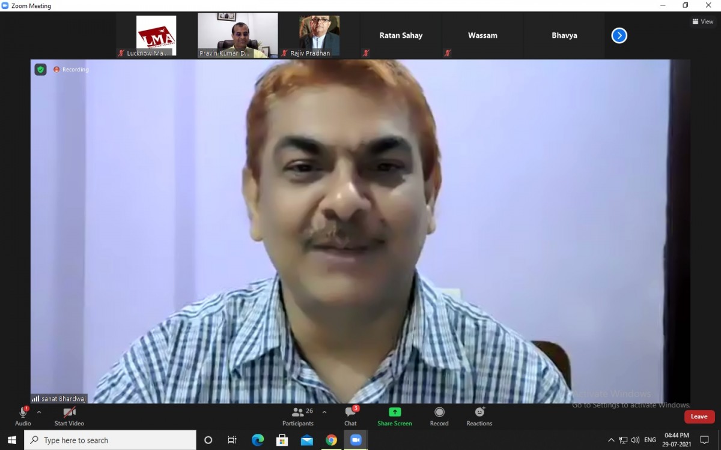Click the green encryption shield icon

40,70
